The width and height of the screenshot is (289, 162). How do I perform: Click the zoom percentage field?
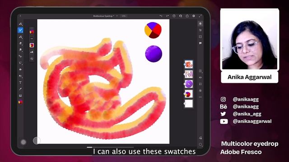pos(123,16)
